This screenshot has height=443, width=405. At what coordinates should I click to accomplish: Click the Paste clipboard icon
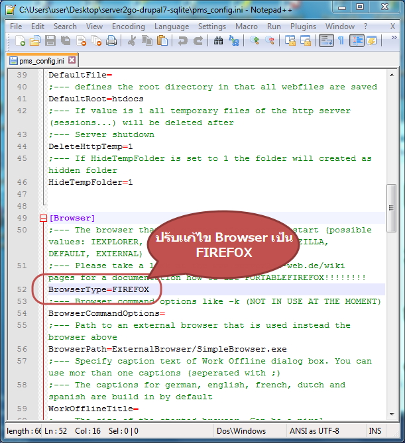[162, 40]
